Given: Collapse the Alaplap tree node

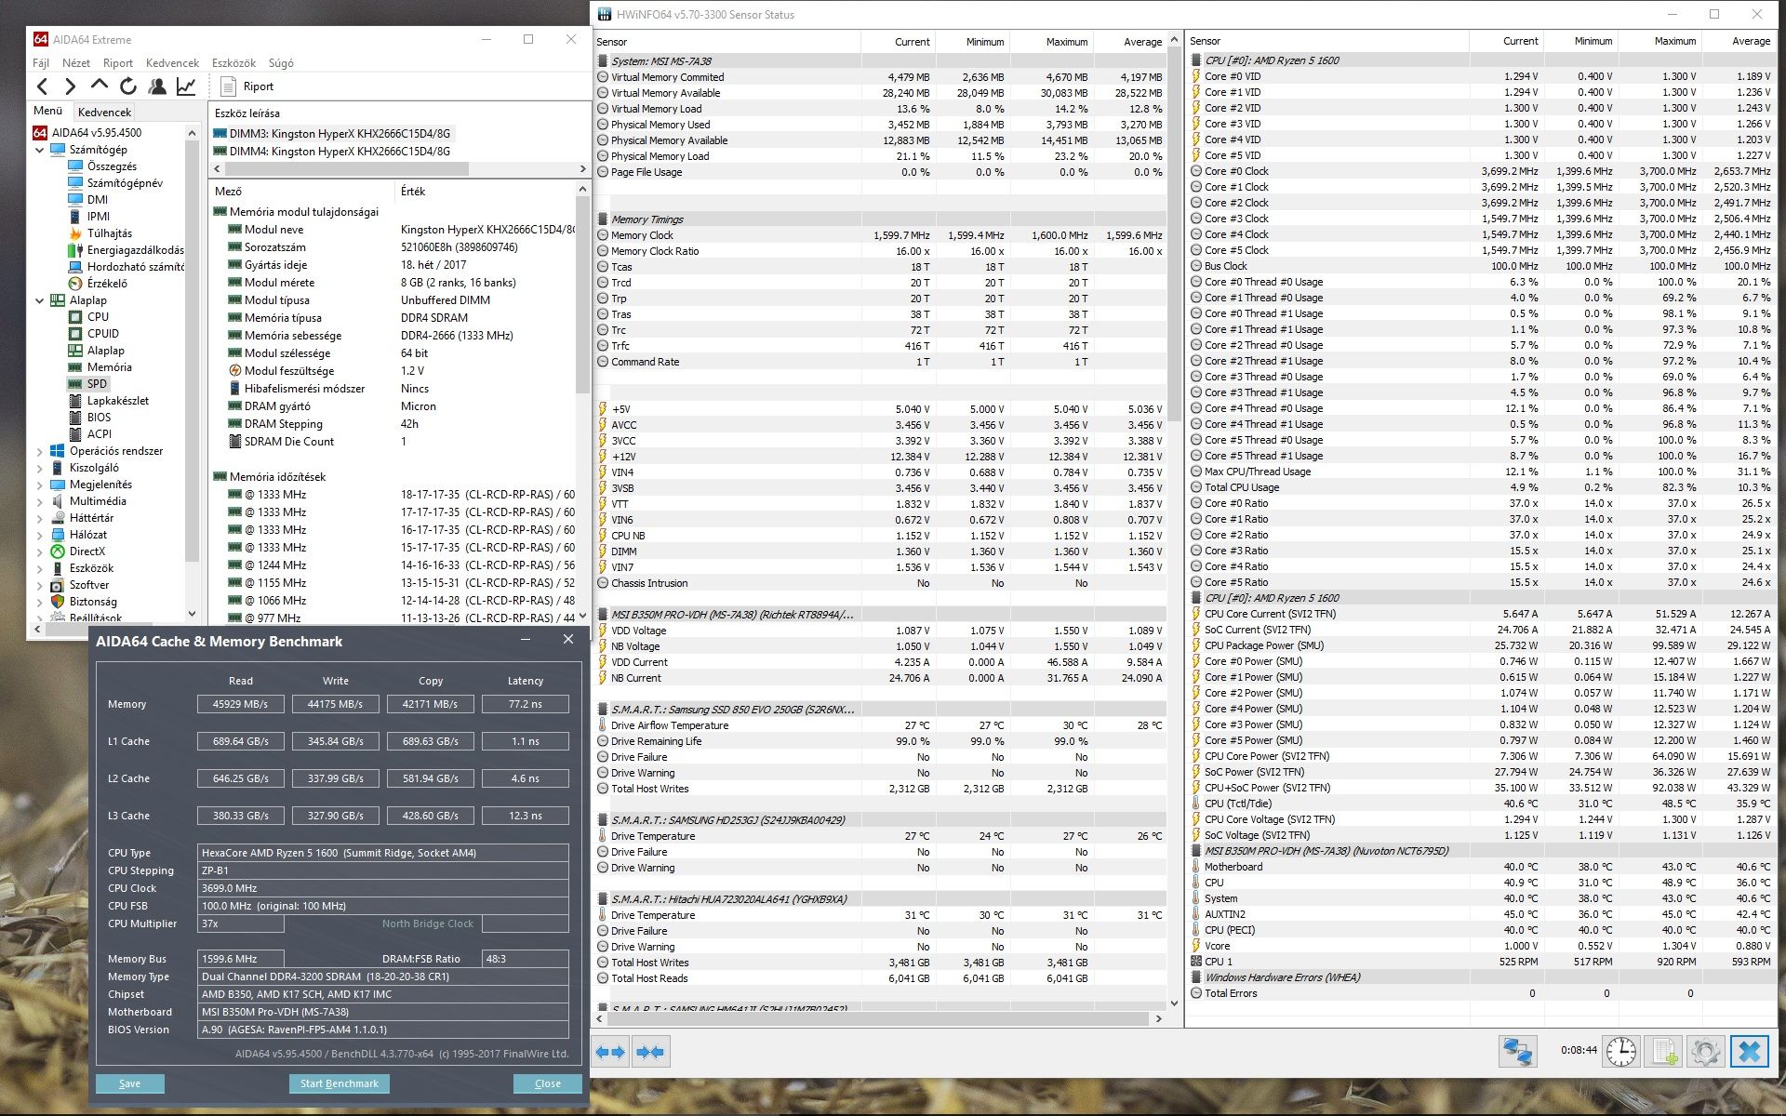Looking at the screenshot, I should (x=40, y=300).
